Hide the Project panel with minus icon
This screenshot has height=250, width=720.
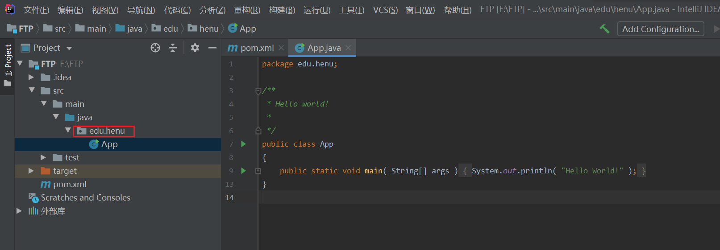point(212,48)
